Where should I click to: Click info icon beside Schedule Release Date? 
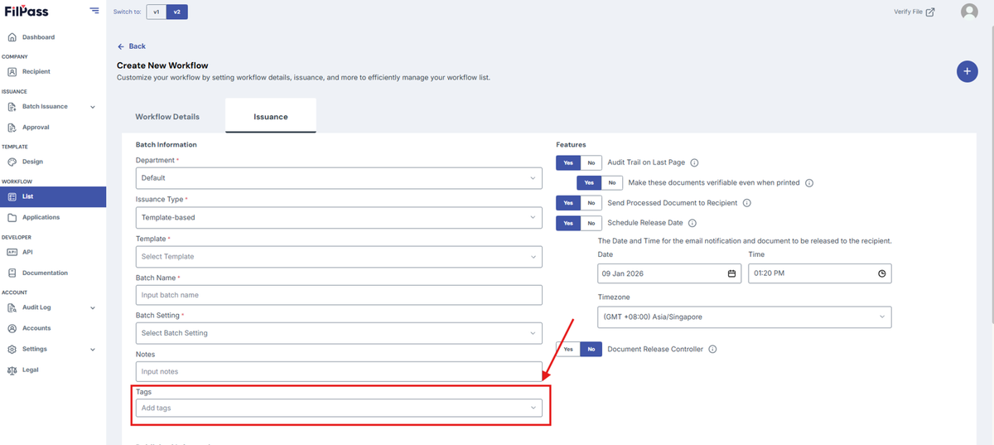tap(692, 223)
